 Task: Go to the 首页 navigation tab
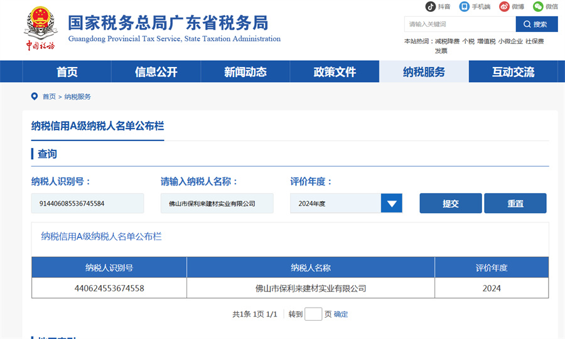tap(67, 72)
